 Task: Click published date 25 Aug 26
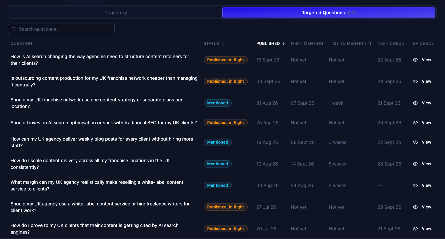tap(267, 123)
